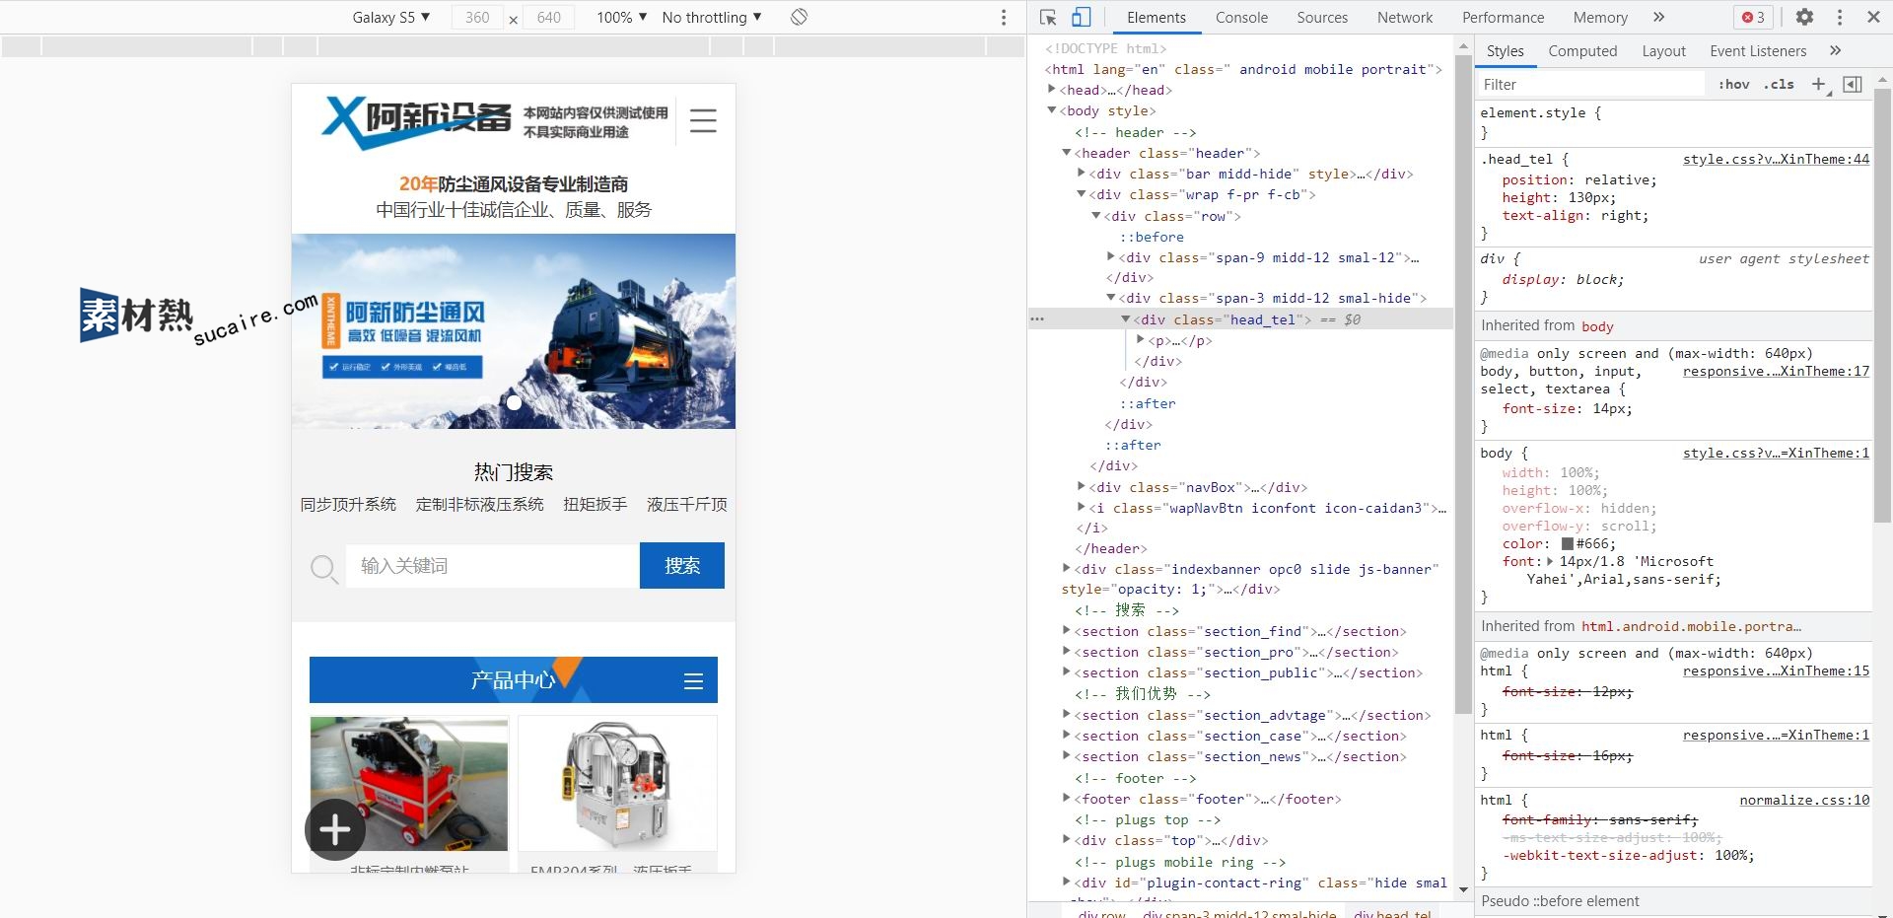Collapse the body element node
Screen dimensions: 1893x918
1052,110
